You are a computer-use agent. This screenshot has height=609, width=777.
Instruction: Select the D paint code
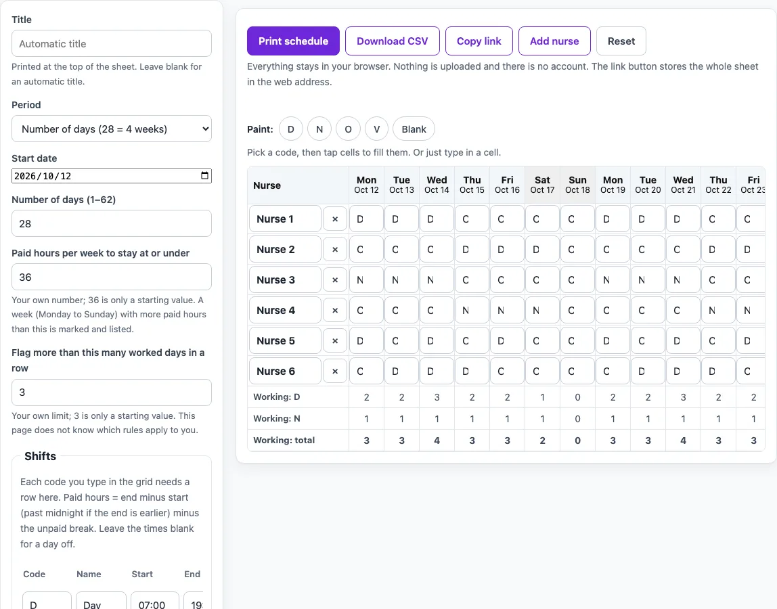[291, 129]
